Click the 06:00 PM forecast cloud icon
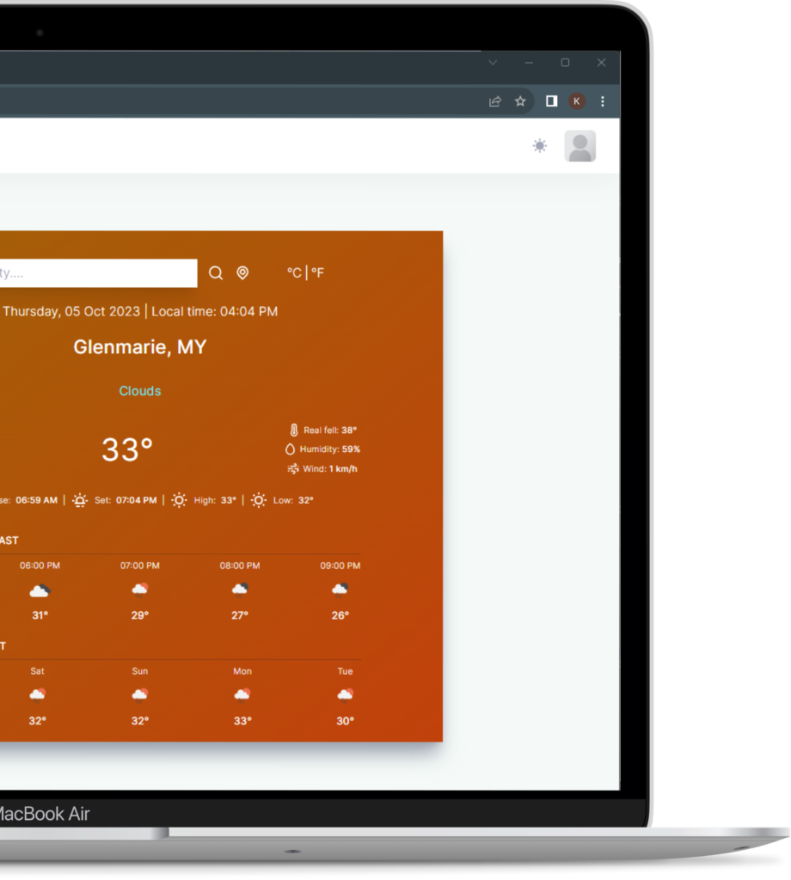Screen dimensions: 791x880 pos(40,590)
